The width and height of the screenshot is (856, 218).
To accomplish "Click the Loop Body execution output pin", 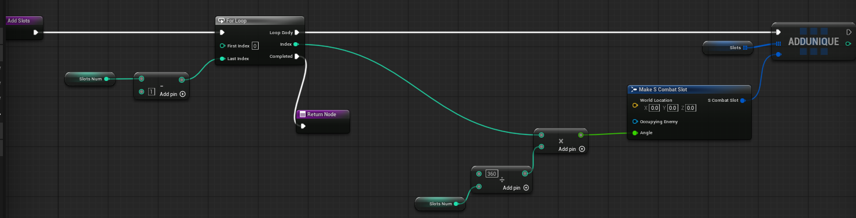I will tap(297, 32).
